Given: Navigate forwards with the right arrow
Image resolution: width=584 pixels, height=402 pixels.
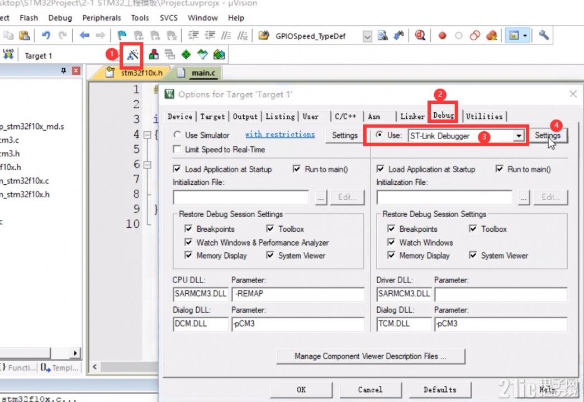Looking at the screenshot, I should point(101,36).
